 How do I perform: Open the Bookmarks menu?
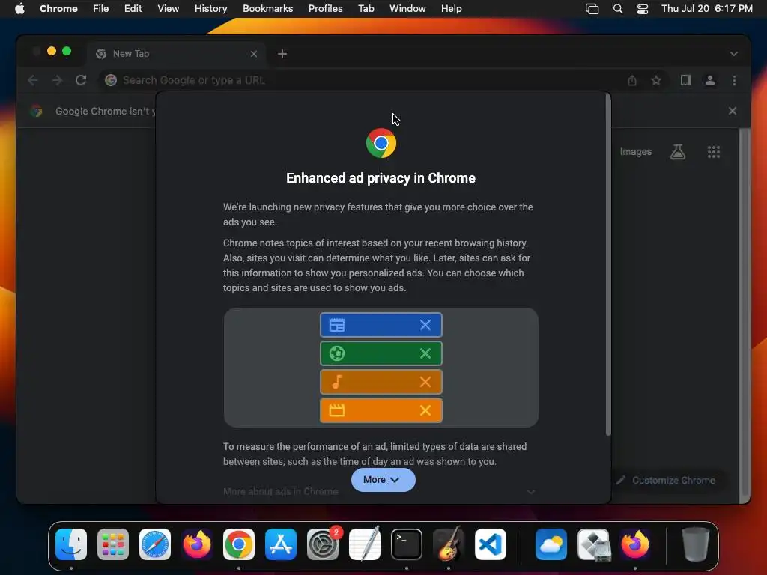click(267, 9)
